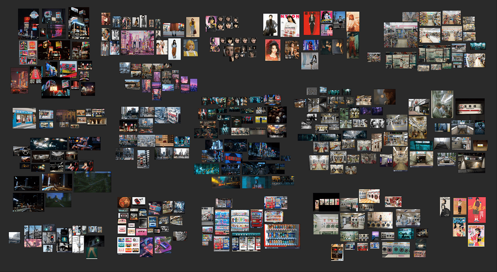Select the red street-level night city with taxi image
The image size is (497, 272).
[19, 81]
